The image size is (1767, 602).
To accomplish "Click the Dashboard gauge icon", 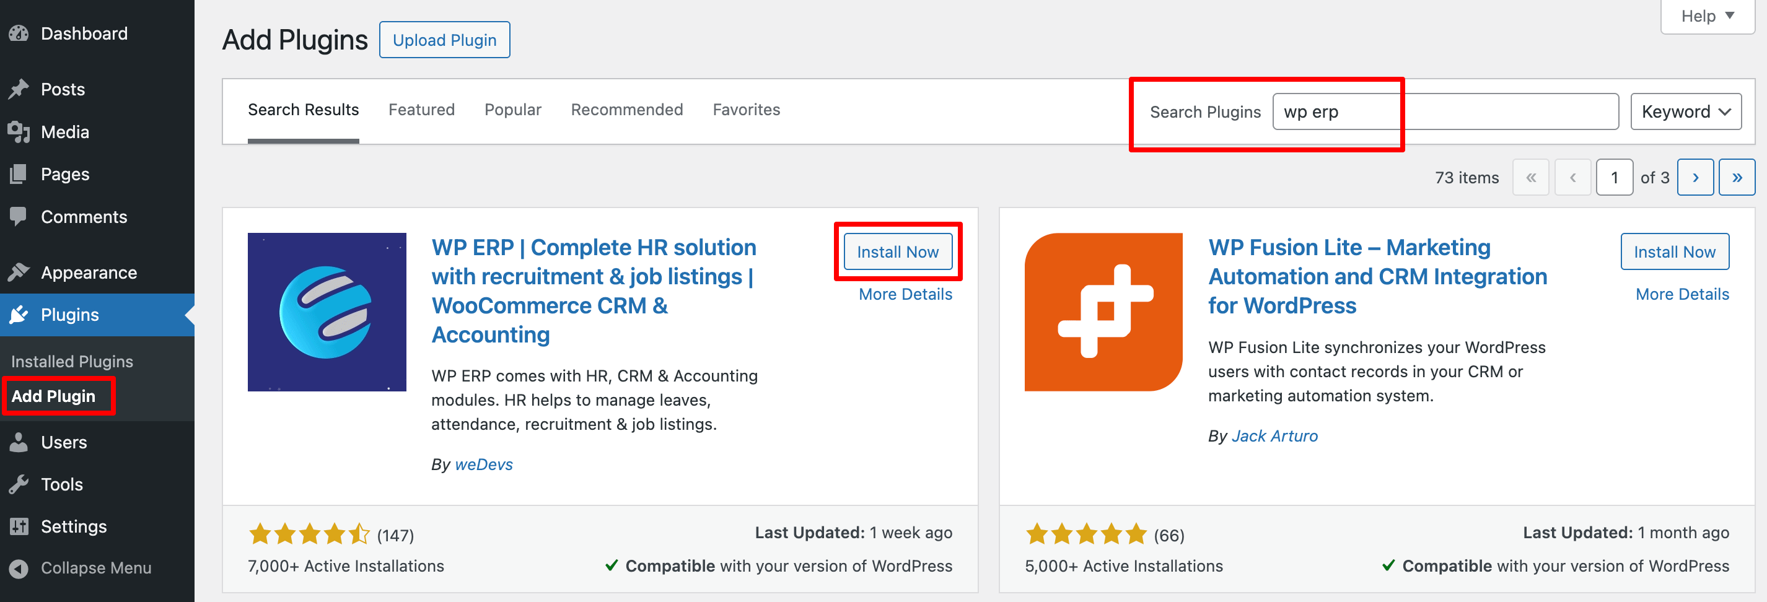I will (x=19, y=33).
